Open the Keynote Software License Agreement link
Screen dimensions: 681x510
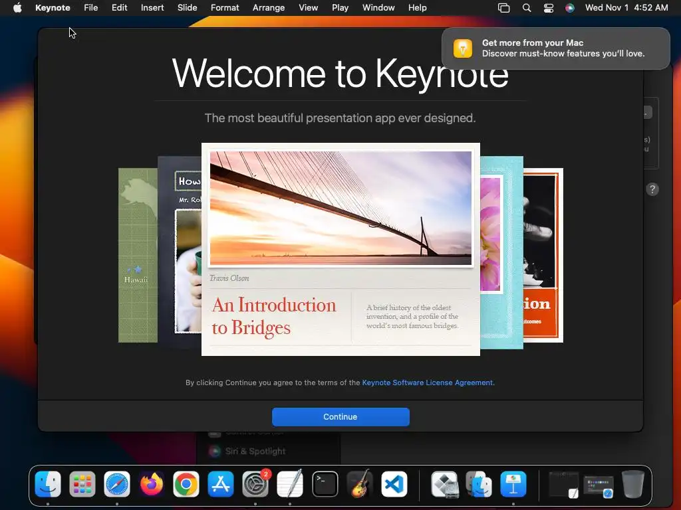point(428,382)
